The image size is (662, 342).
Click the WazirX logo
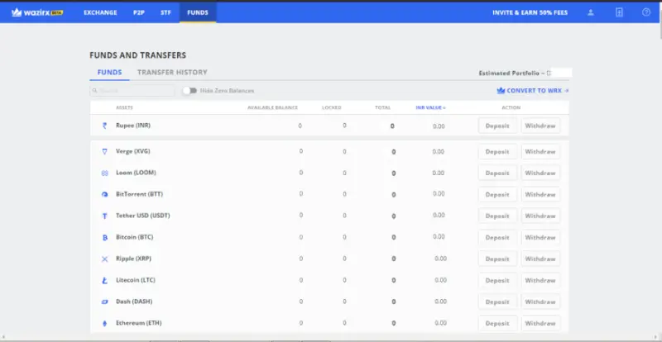pyautogui.click(x=37, y=12)
